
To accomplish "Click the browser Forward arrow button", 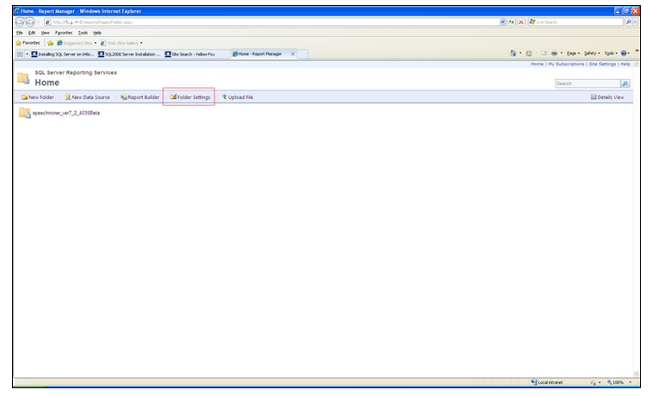I will click(x=30, y=22).
